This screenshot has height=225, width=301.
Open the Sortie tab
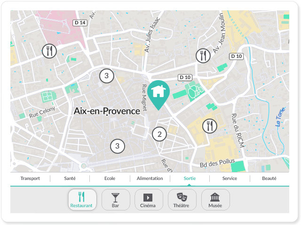pos(190,179)
